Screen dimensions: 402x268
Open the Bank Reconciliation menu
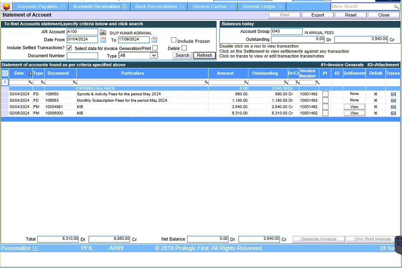[159, 6]
